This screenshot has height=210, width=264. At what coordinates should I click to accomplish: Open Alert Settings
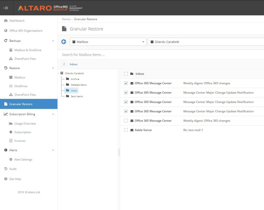pos(23,160)
